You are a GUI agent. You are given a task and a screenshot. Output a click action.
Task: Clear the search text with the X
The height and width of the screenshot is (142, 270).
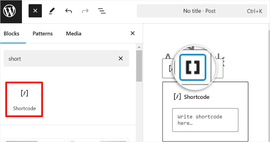[121, 59]
